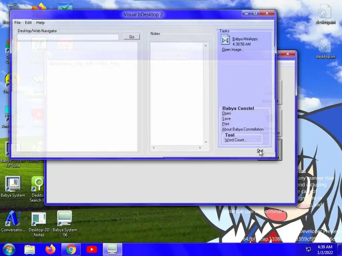This screenshot has width=342, height=256.
Task: Close the background window behind Visual bDesktop
Action: [288, 54]
